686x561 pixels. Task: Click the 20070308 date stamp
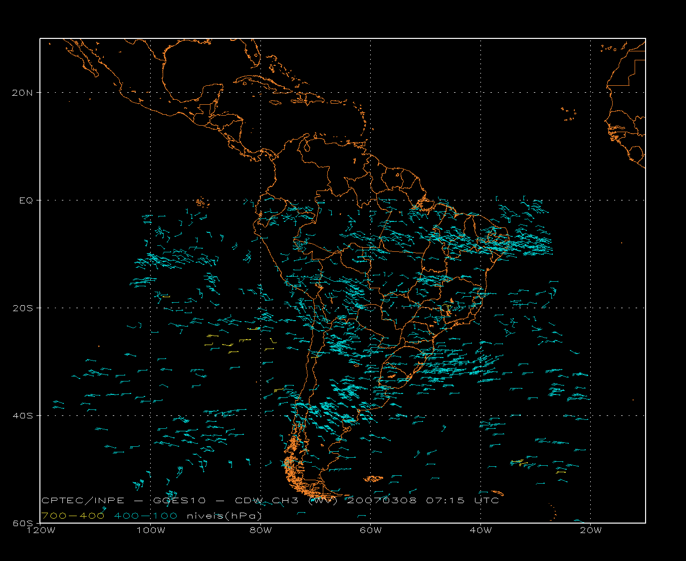pos(381,500)
